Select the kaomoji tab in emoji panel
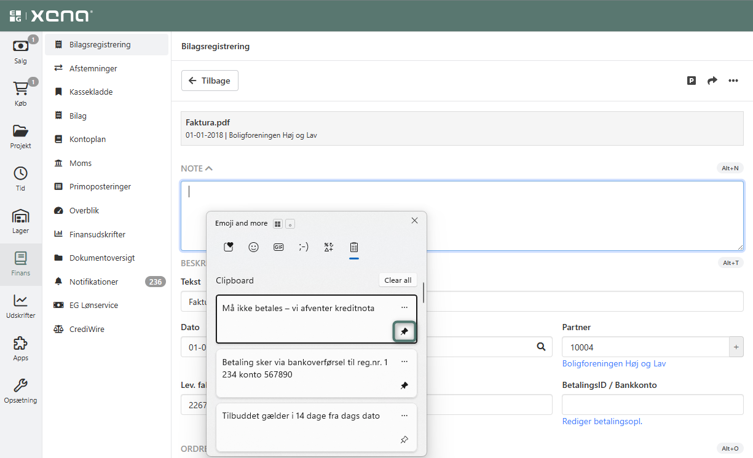Viewport: 753px width, 458px height. point(304,247)
